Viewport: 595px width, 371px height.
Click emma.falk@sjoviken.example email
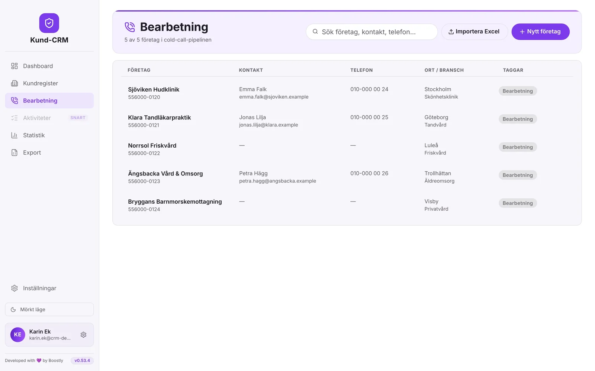coord(274,97)
